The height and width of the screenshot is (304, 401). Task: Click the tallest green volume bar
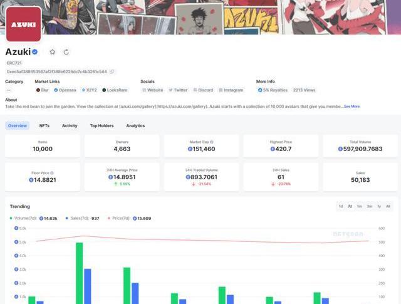(80, 273)
